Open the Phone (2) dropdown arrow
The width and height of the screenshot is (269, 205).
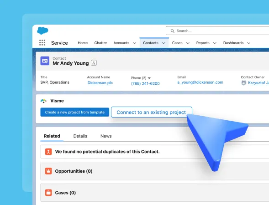pyautogui.click(x=149, y=78)
